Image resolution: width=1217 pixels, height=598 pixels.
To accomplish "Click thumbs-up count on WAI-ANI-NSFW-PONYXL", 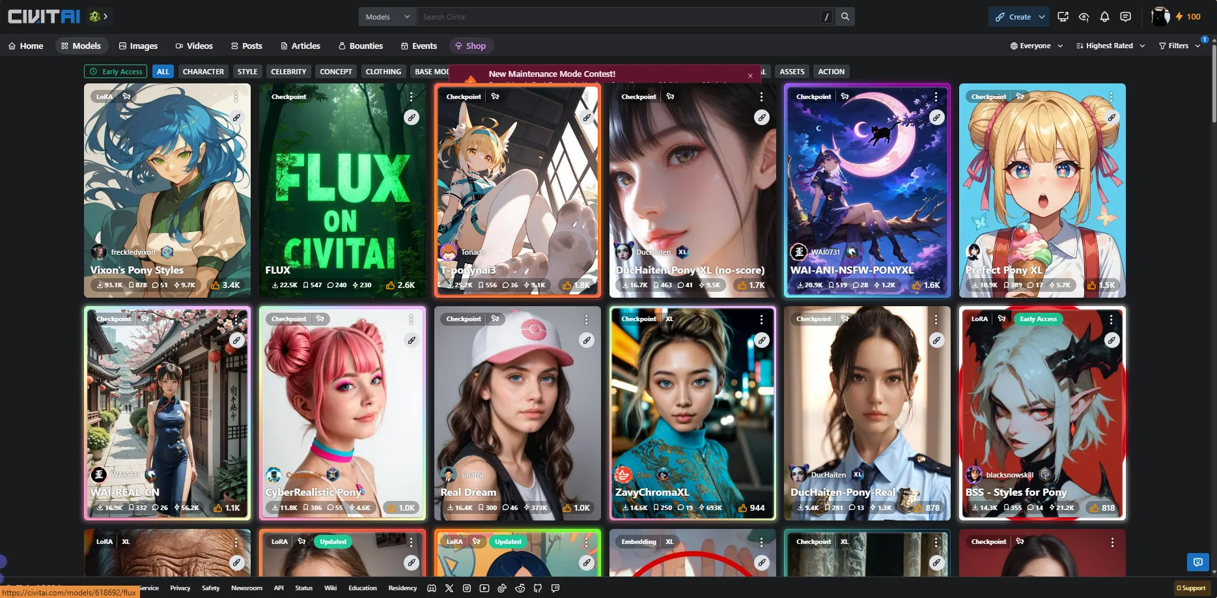I will click(926, 285).
